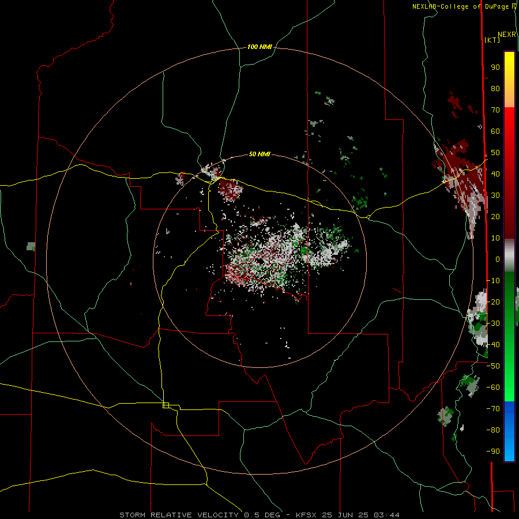Click the STORM RELATIVE VELOCITY product title
Screen dimensions: 519x519
pyautogui.click(x=179, y=515)
